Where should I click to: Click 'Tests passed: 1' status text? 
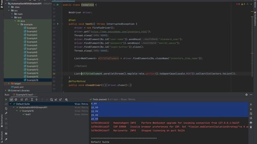101,100
